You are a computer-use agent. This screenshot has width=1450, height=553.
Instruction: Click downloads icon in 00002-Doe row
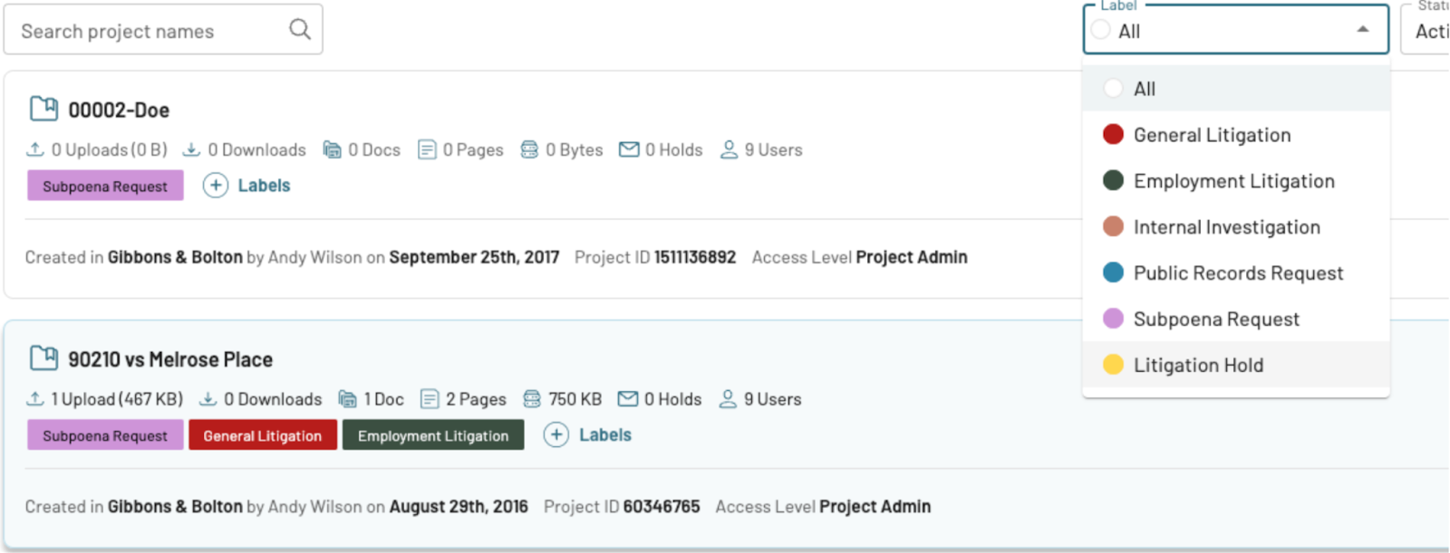pyautogui.click(x=191, y=149)
